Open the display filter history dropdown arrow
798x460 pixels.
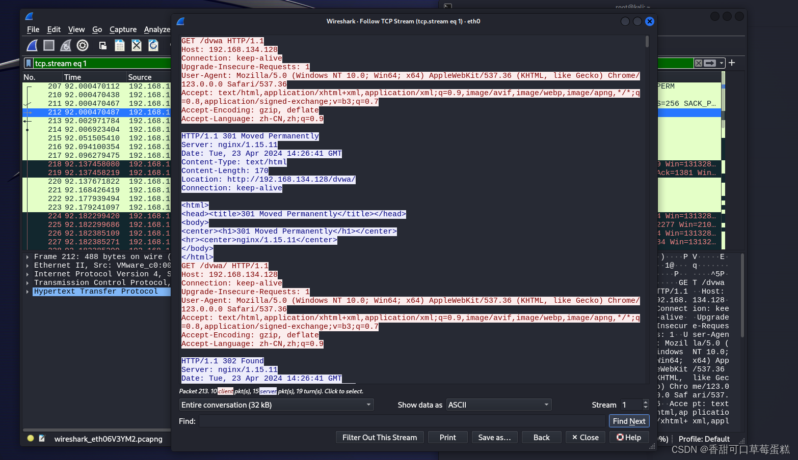[x=722, y=63]
